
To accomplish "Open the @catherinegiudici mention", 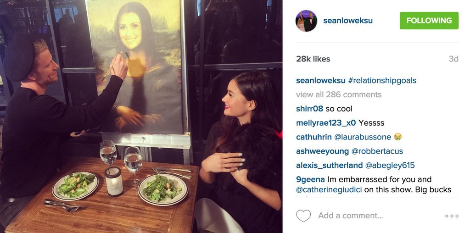I will click(x=329, y=189).
